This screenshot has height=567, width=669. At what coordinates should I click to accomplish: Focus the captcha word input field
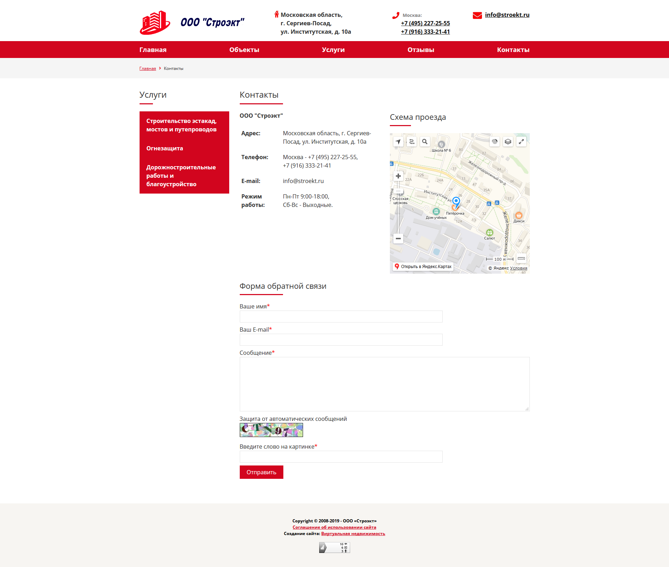pyautogui.click(x=341, y=457)
